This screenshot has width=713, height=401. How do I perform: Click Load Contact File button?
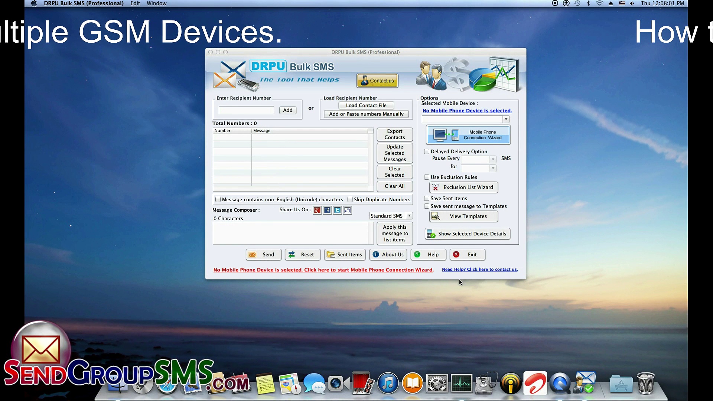tap(366, 105)
